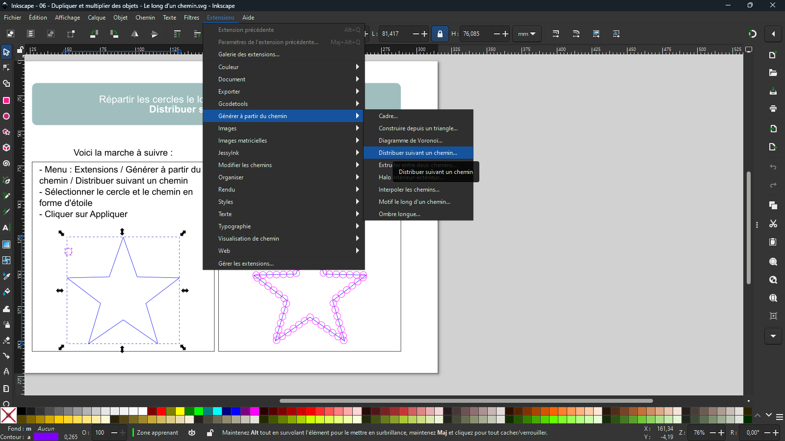Image resolution: width=785 pixels, height=441 pixels.
Task: Open the mm units dropdown
Action: click(527, 34)
